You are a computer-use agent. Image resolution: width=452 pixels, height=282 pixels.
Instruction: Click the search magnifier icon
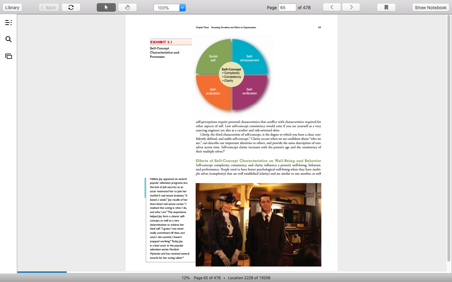[x=8, y=39]
